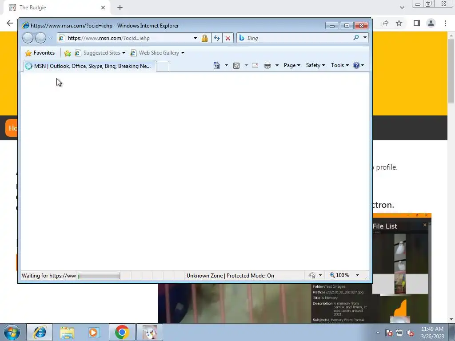Image resolution: width=455 pixels, height=341 pixels.
Task: Expand the Home button dropdown arrow
Action: pos(226,65)
